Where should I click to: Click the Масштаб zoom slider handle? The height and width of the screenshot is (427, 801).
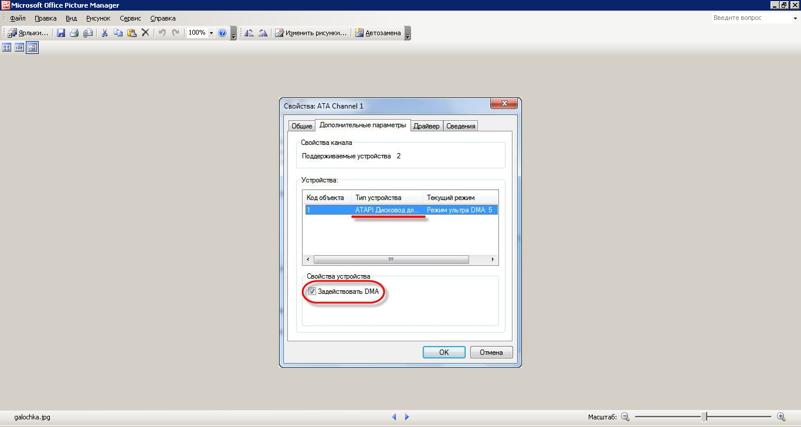tap(704, 417)
